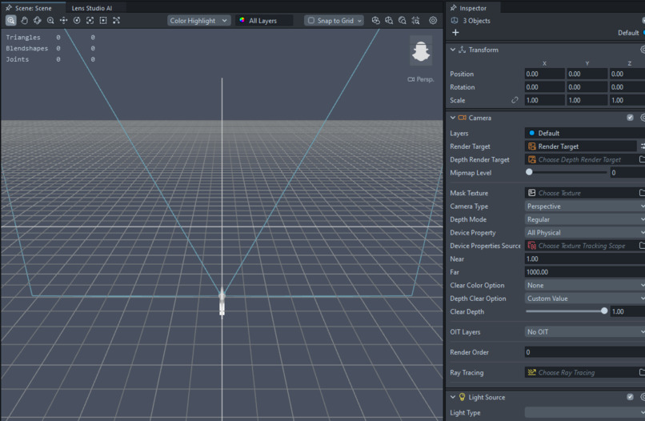645x421 pixels.
Task: Pick the move translate tool
Action: 63,20
